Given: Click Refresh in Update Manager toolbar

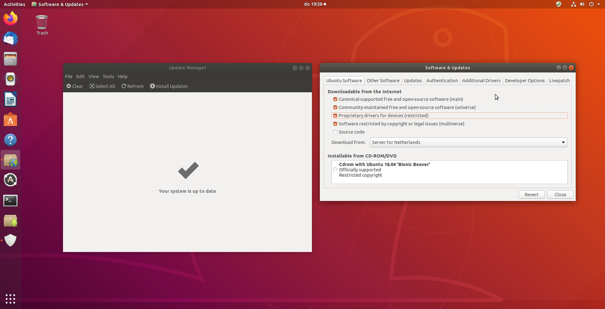Looking at the screenshot, I should tap(132, 86).
